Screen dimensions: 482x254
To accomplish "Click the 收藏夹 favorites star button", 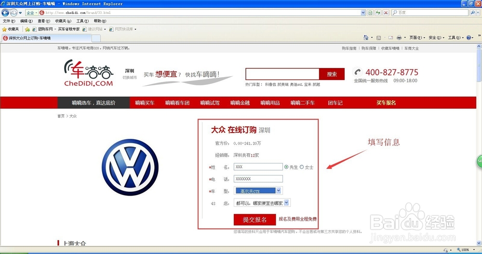I will pyautogui.click(x=11, y=29).
